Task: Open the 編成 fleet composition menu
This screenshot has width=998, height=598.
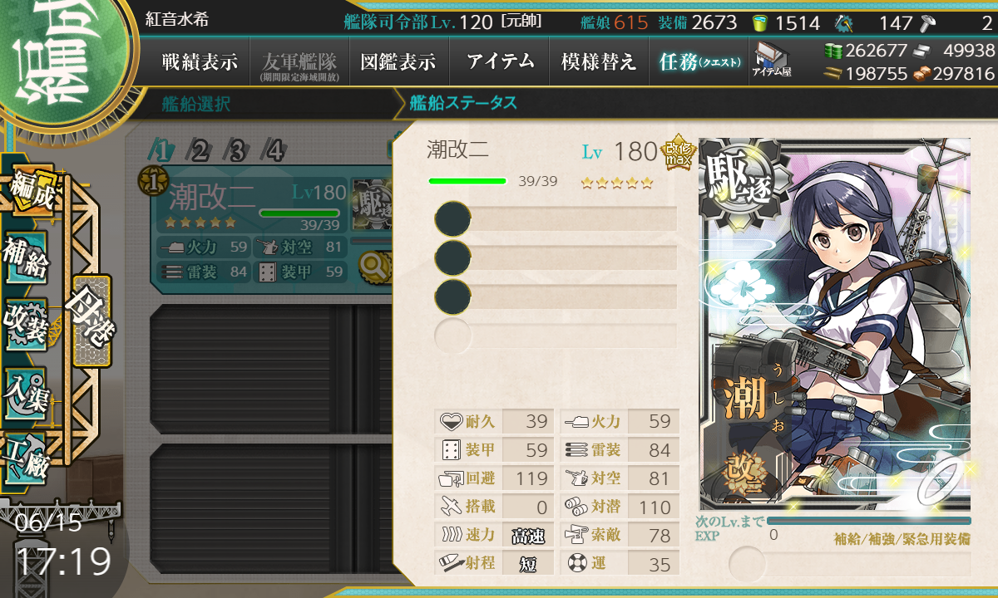Action: tap(30, 190)
